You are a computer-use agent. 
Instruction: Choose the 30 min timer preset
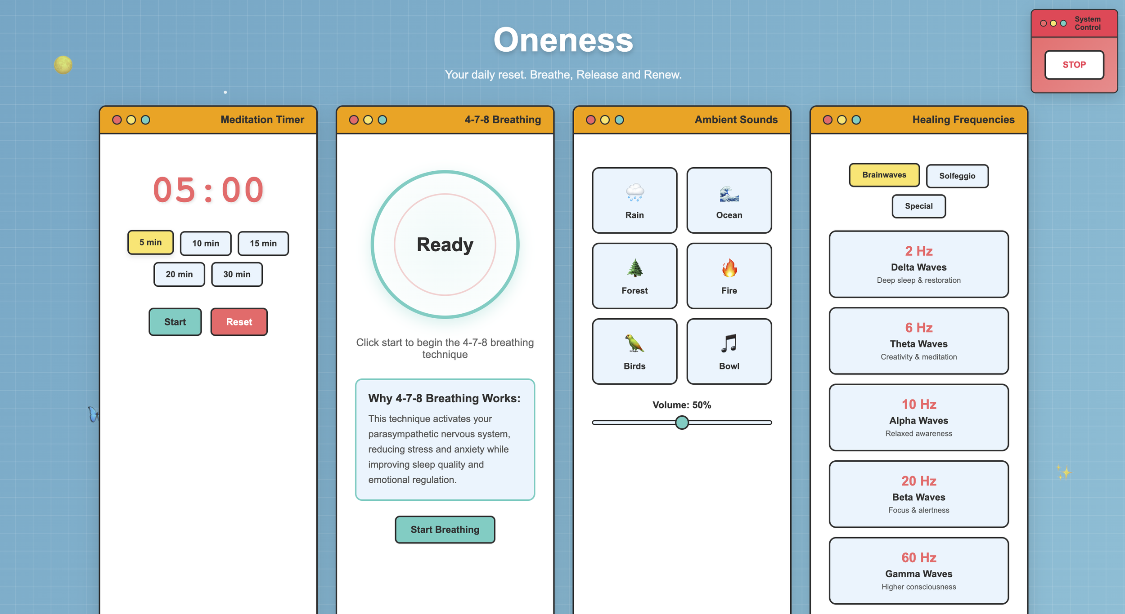pos(237,274)
